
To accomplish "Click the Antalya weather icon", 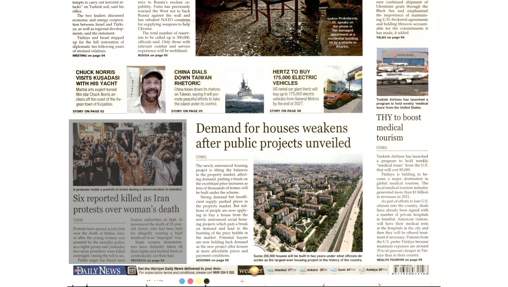I will tap(362, 270).
